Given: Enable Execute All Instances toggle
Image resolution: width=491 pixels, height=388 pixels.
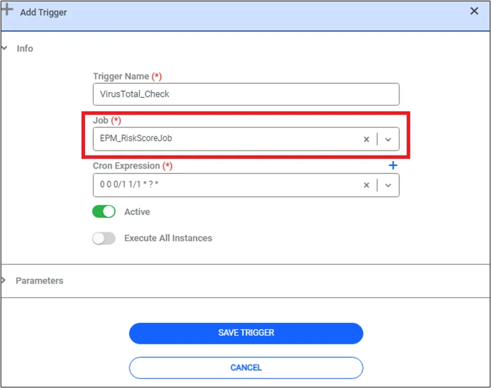Looking at the screenshot, I should (104, 238).
